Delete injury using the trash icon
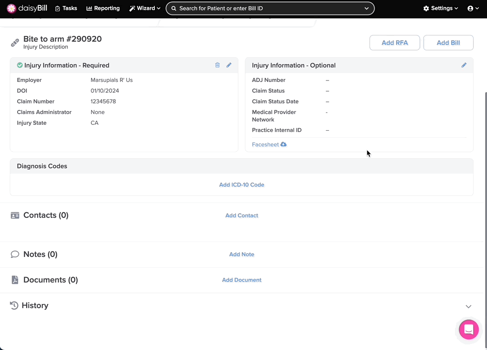Viewport: 487px width, 350px height. (217, 65)
